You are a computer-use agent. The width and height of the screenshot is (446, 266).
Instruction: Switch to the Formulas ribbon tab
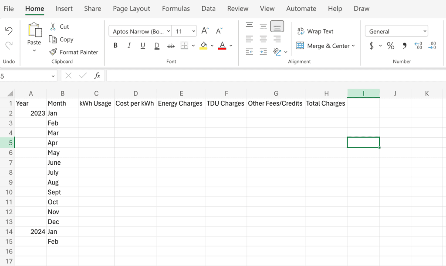coord(176,8)
